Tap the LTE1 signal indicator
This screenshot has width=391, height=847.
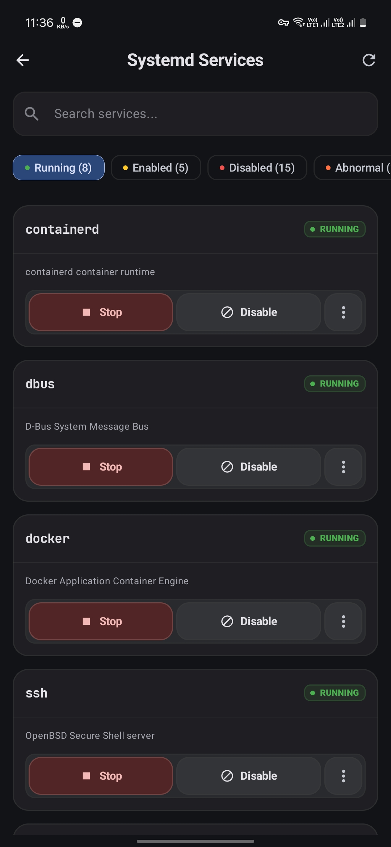coord(318,22)
